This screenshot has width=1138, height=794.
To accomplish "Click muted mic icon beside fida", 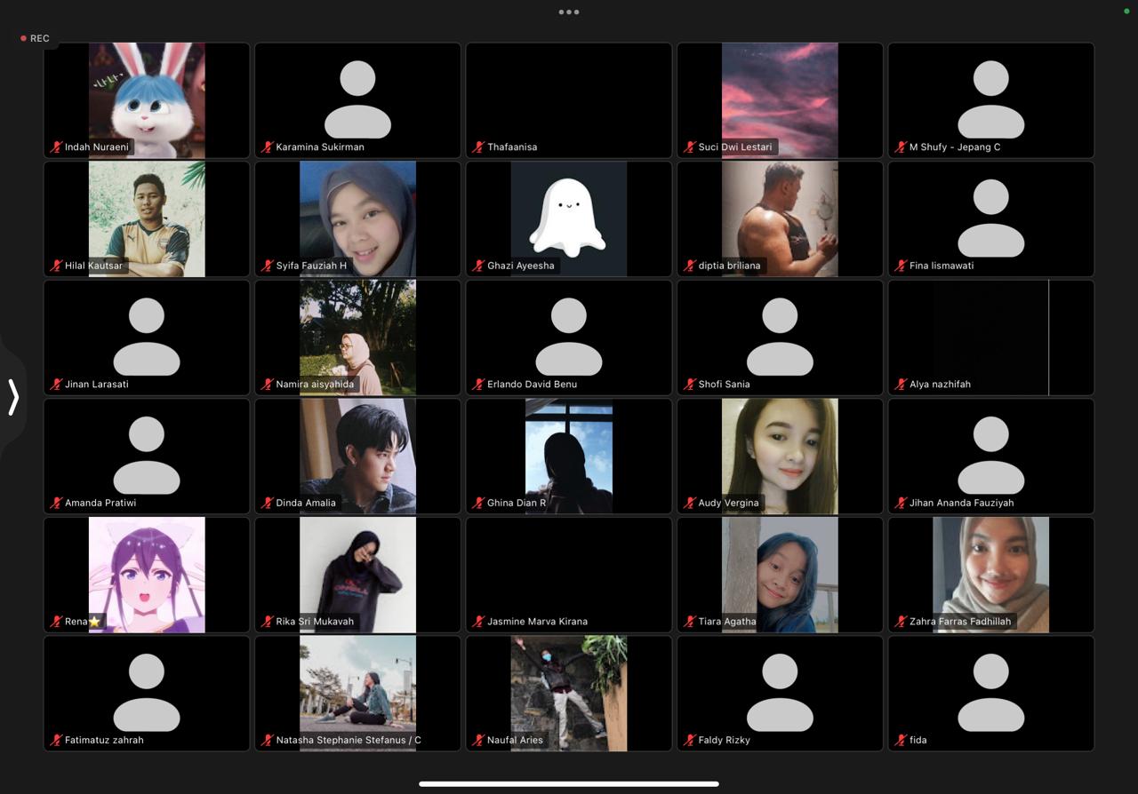I will 902,740.
